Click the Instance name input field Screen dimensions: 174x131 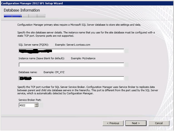tap(71, 65)
